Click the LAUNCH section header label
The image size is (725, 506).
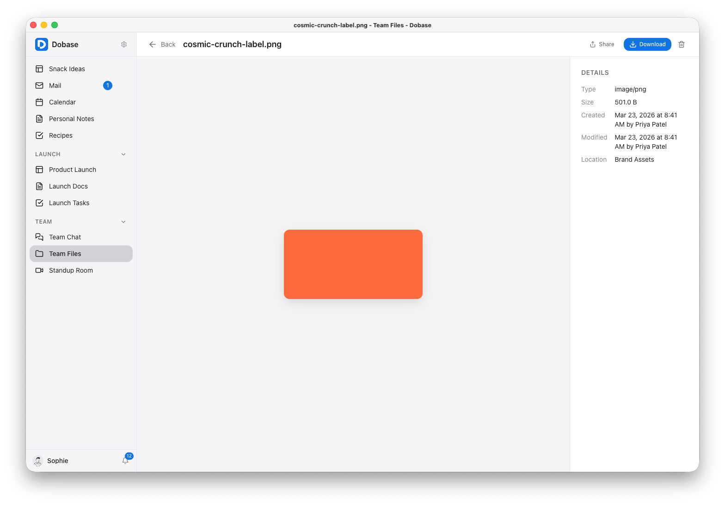48,154
